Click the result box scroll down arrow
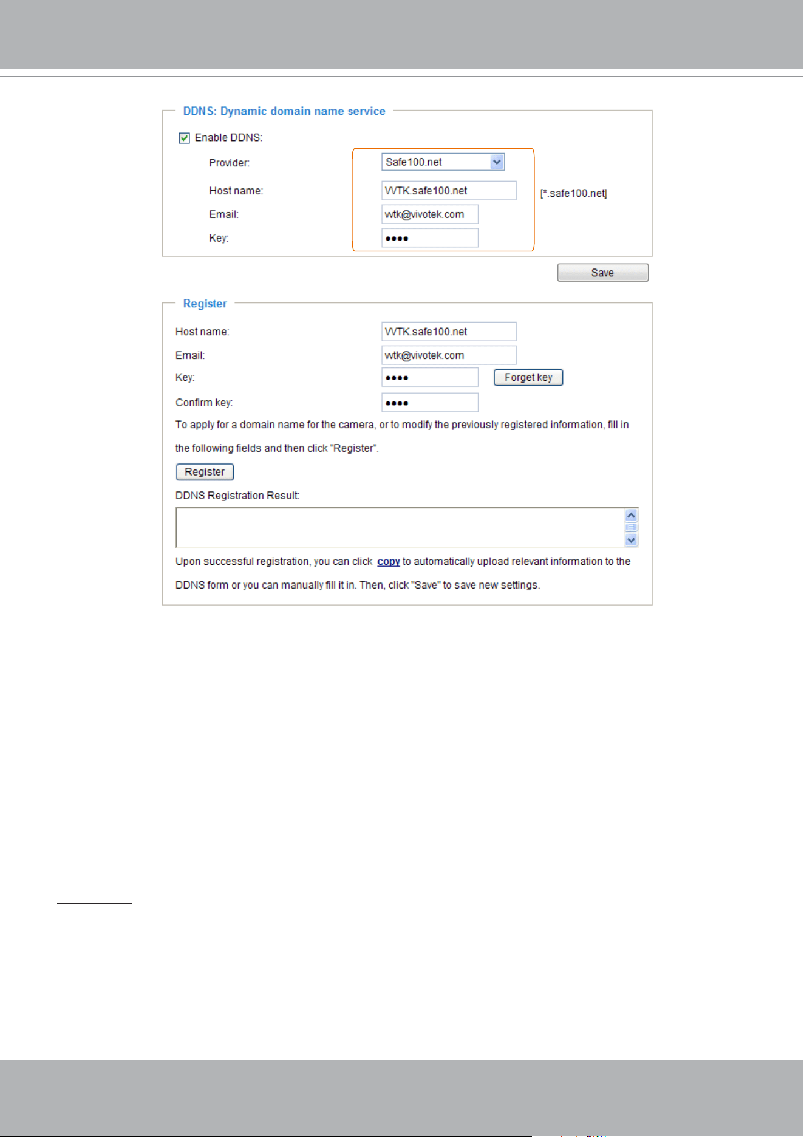The image size is (804, 1137). (632, 540)
